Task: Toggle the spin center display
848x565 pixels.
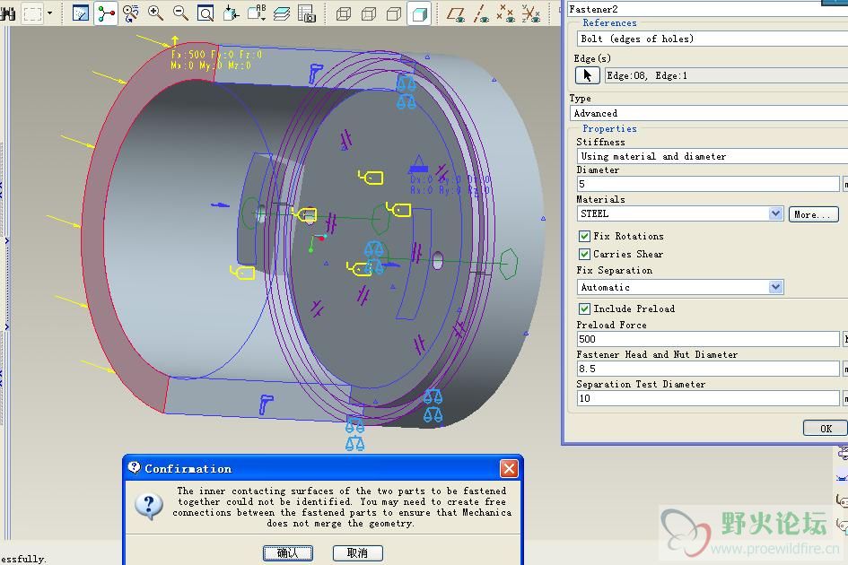Action: pos(106,13)
